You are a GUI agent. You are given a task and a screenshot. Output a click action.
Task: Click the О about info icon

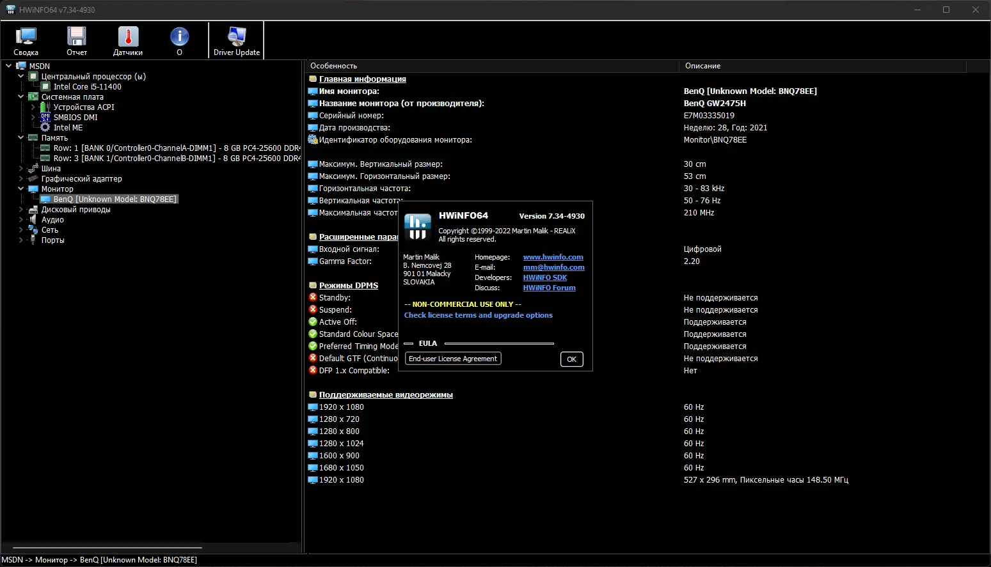coord(179,37)
